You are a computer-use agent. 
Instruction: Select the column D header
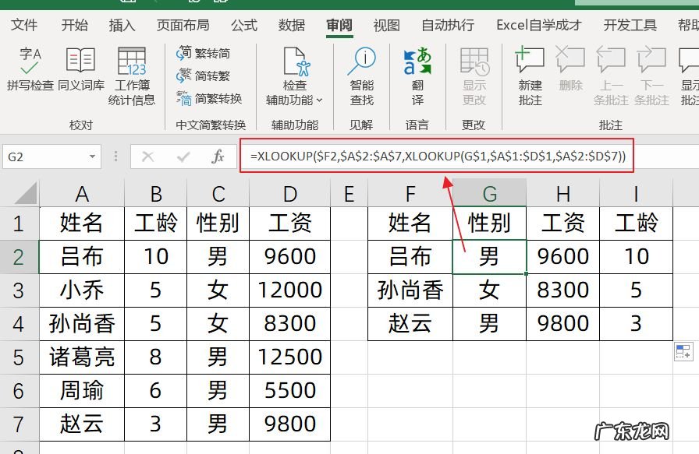(x=290, y=193)
